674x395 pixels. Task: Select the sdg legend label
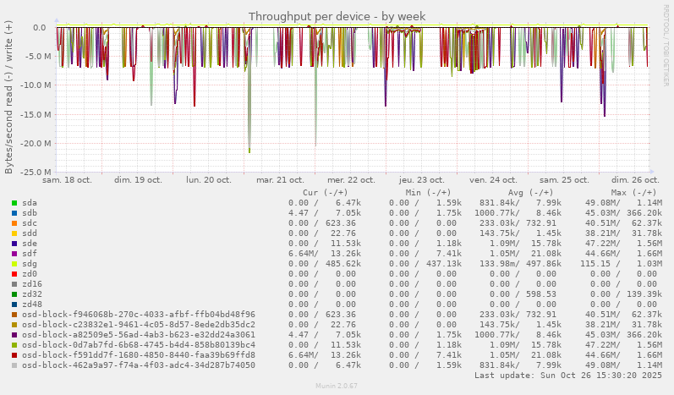coord(30,264)
